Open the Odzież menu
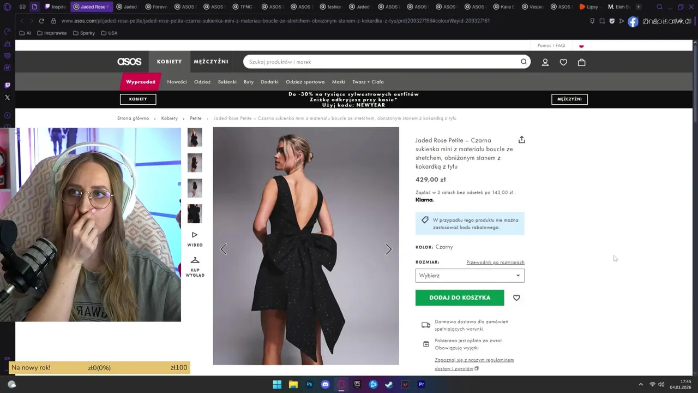This screenshot has width=698, height=393. (202, 82)
